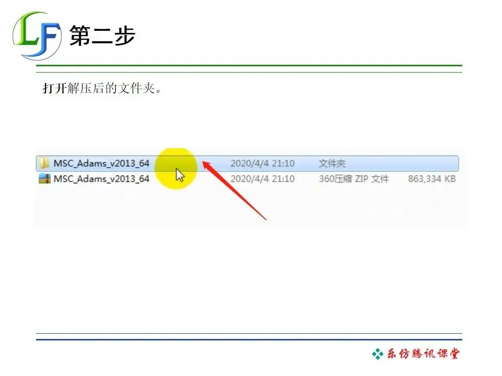502x376 pixels.
Task: Select the MSC_Adams_v2013_64 ZIP archive icon
Action: (44, 179)
